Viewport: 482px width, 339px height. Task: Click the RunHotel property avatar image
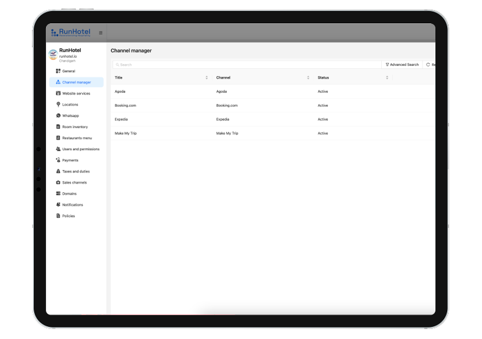[53, 55]
